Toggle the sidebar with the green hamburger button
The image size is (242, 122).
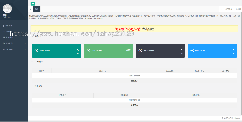[x=33, y=3]
